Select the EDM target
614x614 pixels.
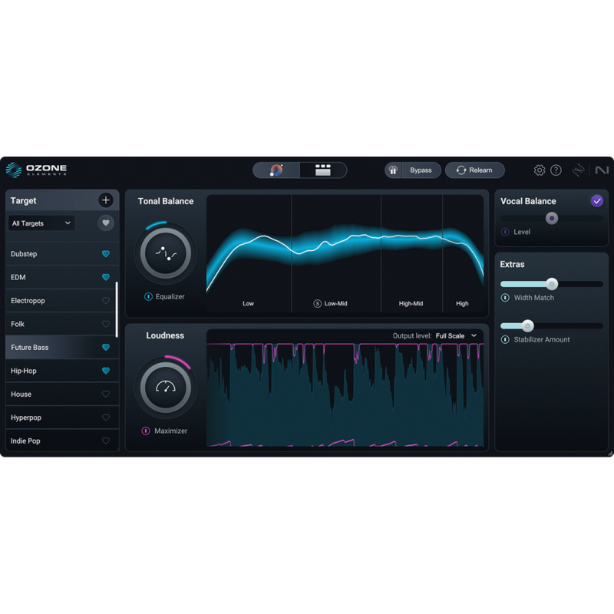click(62, 277)
